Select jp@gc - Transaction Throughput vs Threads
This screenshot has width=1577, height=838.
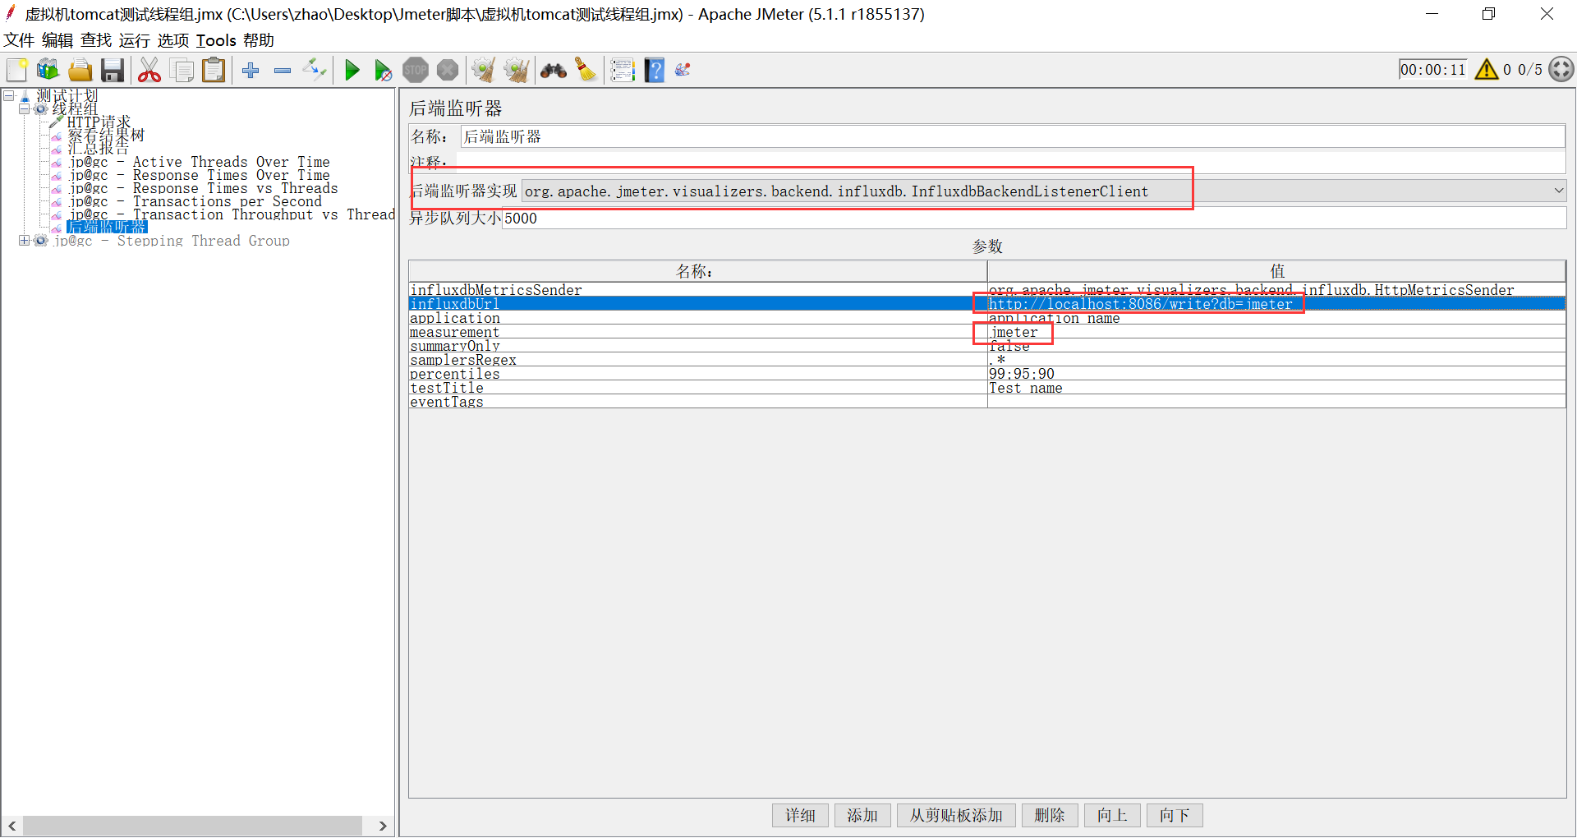pos(232,214)
